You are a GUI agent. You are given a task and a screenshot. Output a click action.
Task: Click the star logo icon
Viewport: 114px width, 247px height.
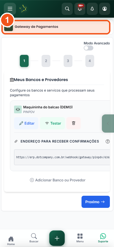pyautogui.click(x=23, y=9)
